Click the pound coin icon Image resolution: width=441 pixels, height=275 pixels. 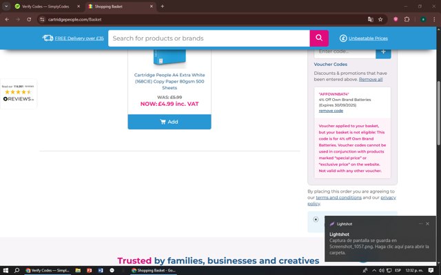(343, 38)
